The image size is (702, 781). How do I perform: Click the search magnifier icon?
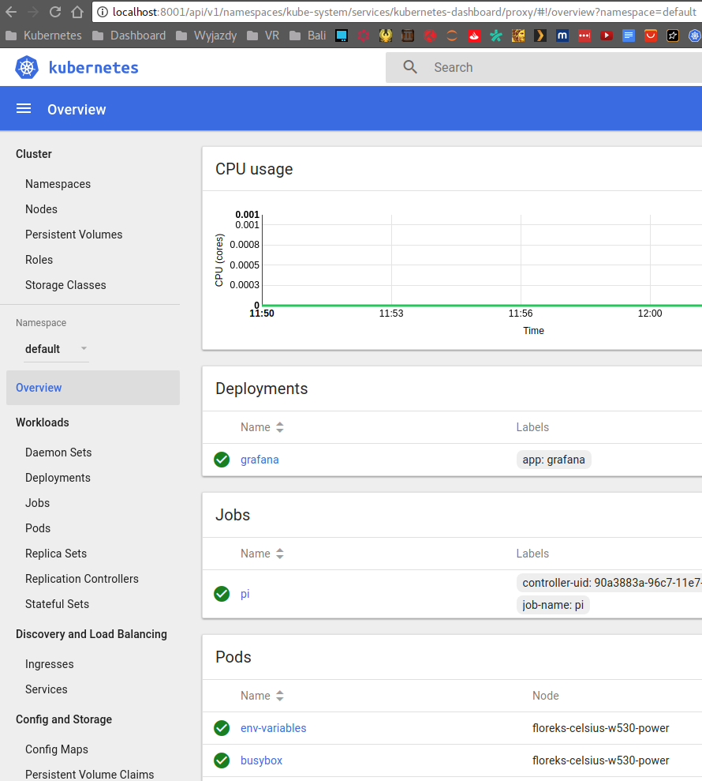(x=410, y=67)
